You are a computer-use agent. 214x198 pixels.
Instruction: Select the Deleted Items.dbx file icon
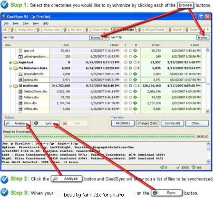point(20,91)
